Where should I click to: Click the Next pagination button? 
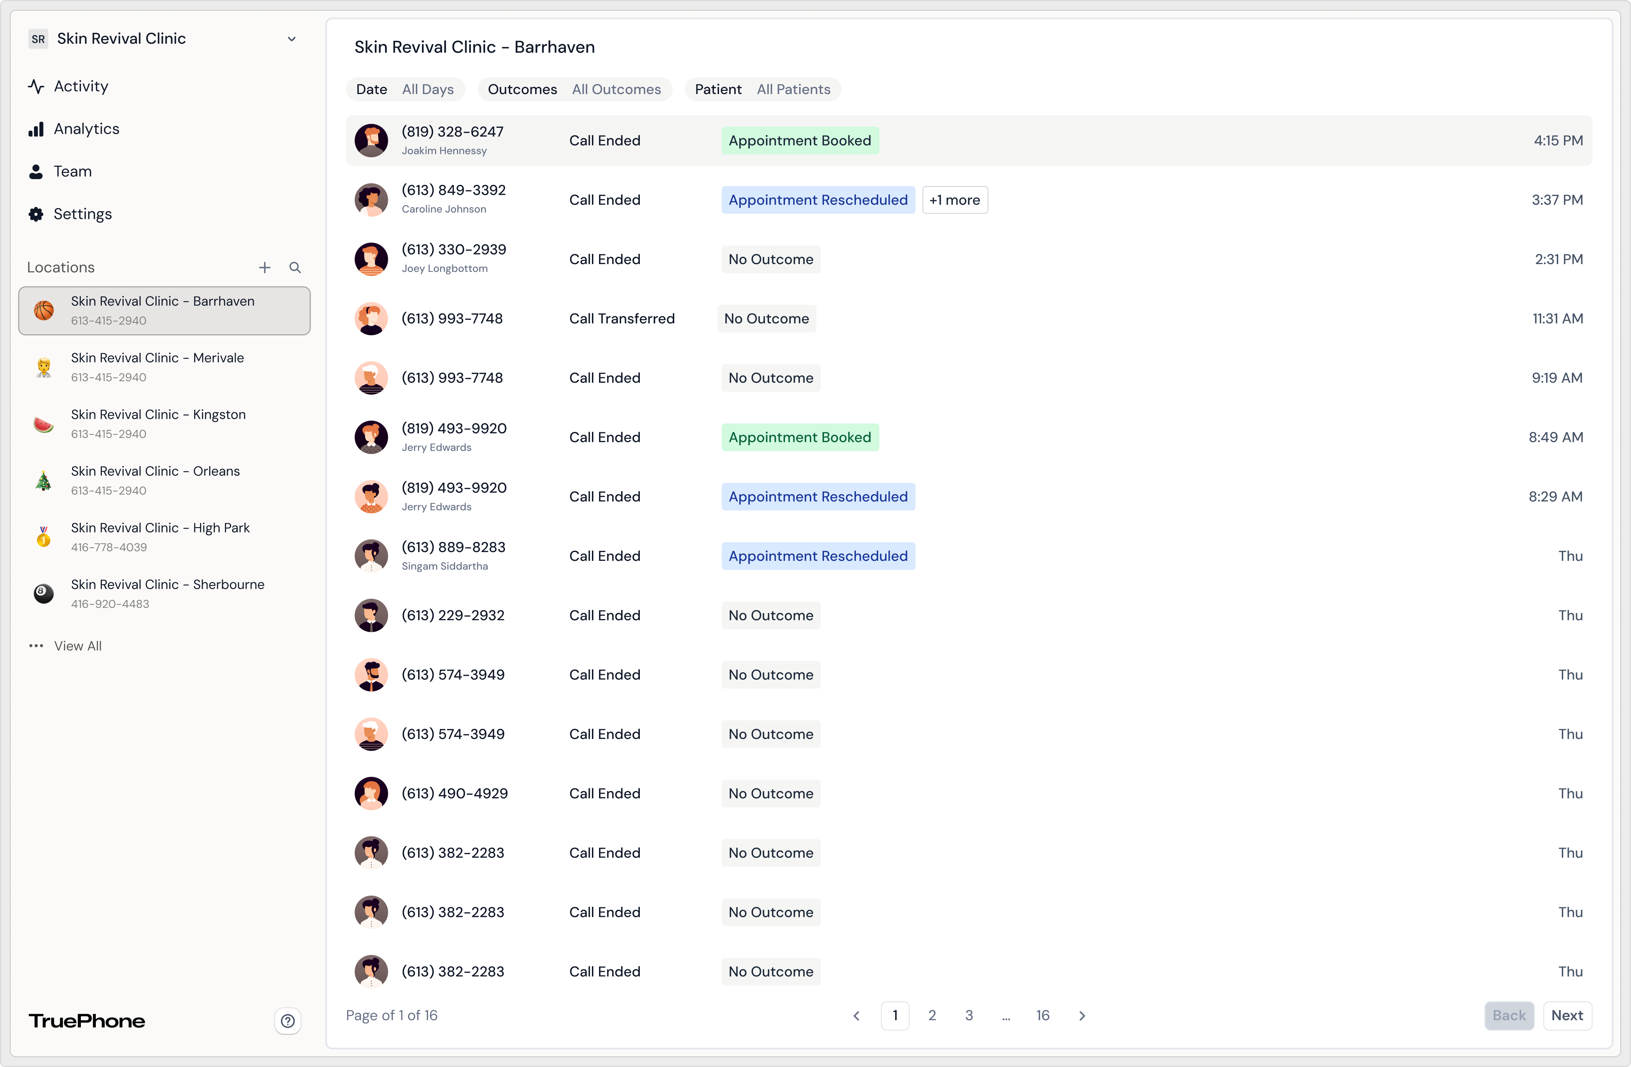click(x=1566, y=1016)
